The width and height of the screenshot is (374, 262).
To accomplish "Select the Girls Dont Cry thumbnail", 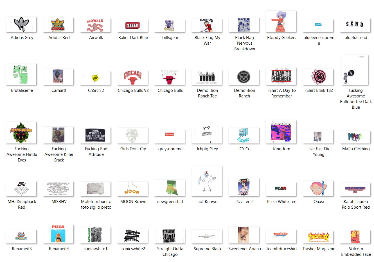I will coord(132,135).
